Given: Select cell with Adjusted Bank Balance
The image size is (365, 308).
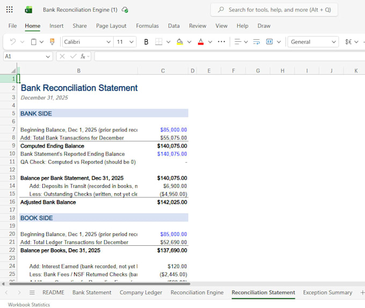Looking at the screenshot, I should pyautogui.click(x=79, y=202).
